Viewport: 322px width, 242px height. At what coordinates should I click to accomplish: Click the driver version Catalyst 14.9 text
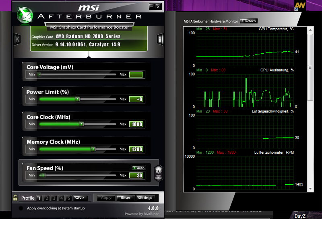click(x=88, y=44)
